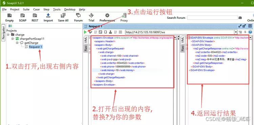Open Preferences from the toolbar
This screenshot has height=125, width=254.
[107, 16]
